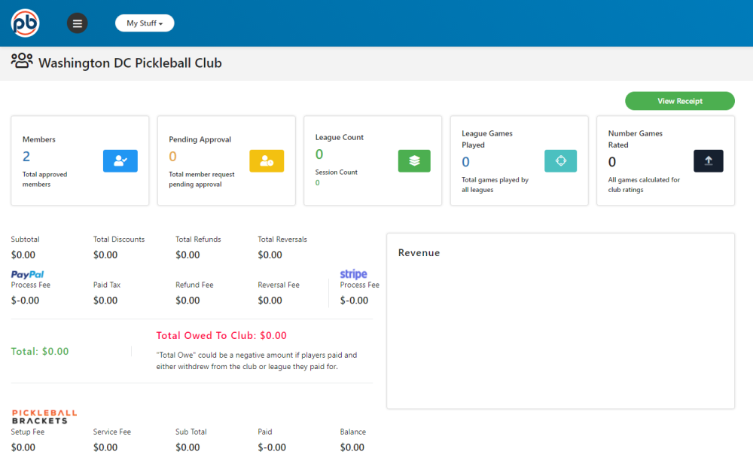Viewport: 753px width, 470px height.
Task: Click the dark Number Games Rated upload icon
Action: coord(708,161)
